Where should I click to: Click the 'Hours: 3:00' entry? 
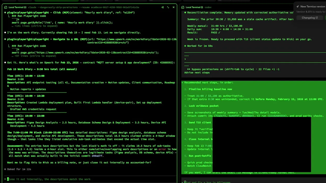pyautogui.click(x=15, y=79)
